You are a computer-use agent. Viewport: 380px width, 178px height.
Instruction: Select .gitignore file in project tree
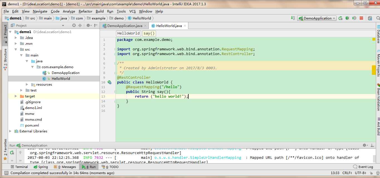pyautogui.click(x=33, y=102)
